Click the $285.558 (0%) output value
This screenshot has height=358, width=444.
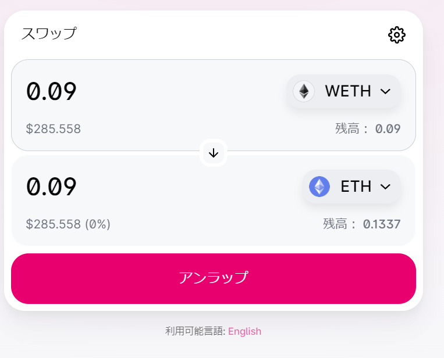pyautogui.click(x=68, y=224)
